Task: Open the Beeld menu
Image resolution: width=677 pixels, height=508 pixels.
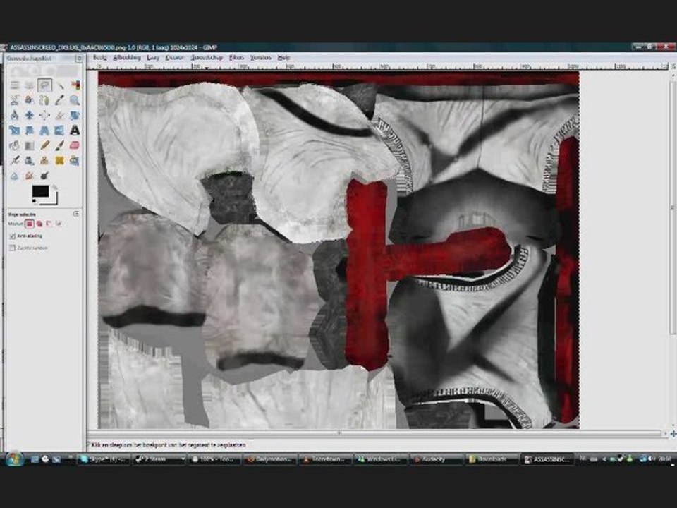Action: coord(99,57)
